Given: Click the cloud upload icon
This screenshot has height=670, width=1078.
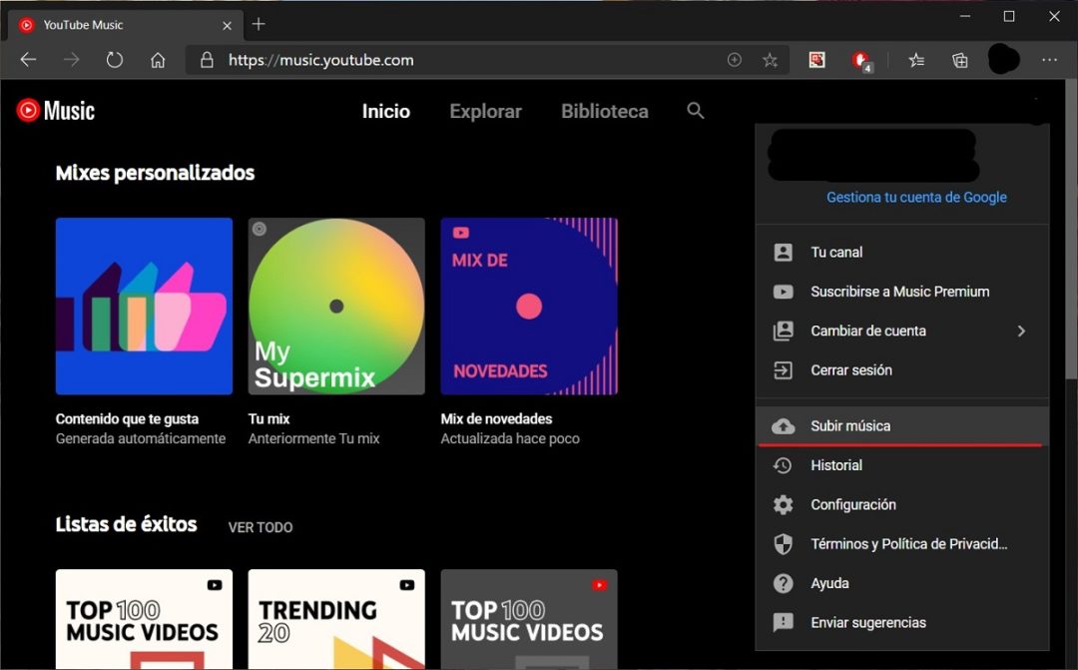Looking at the screenshot, I should tap(784, 426).
